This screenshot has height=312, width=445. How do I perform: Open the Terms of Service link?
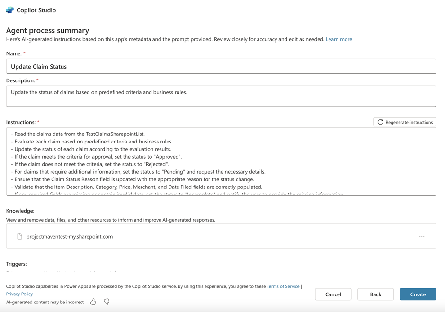[x=283, y=286]
